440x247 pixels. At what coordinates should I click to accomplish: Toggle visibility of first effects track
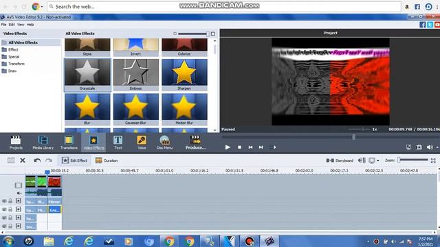(x=4, y=201)
